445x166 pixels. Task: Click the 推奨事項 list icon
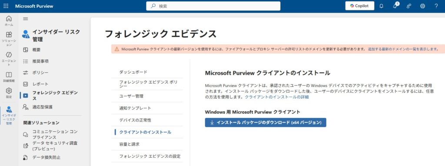click(x=26, y=61)
